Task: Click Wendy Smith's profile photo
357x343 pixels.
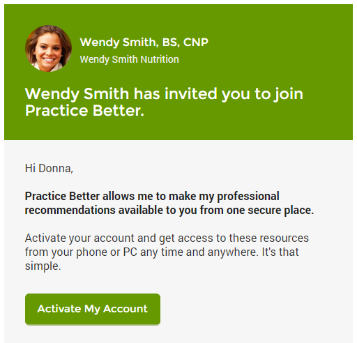Action: [x=48, y=48]
